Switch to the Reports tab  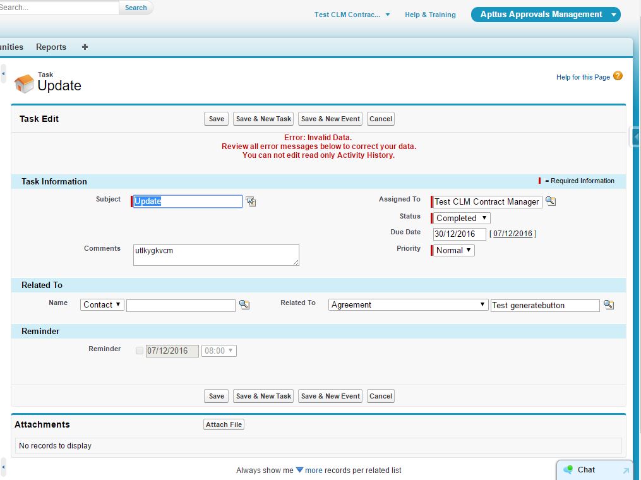[51, 47]
